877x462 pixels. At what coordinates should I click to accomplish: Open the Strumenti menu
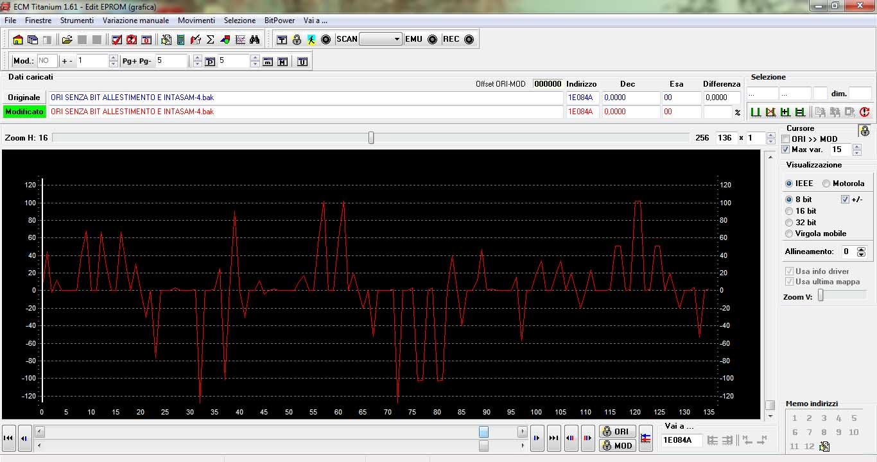[77, 21]
